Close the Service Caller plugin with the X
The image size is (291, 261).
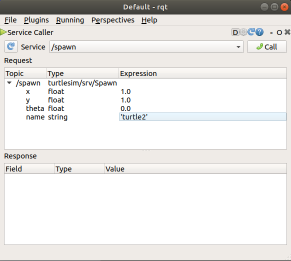pyautogui.click(x=287, y=32)
